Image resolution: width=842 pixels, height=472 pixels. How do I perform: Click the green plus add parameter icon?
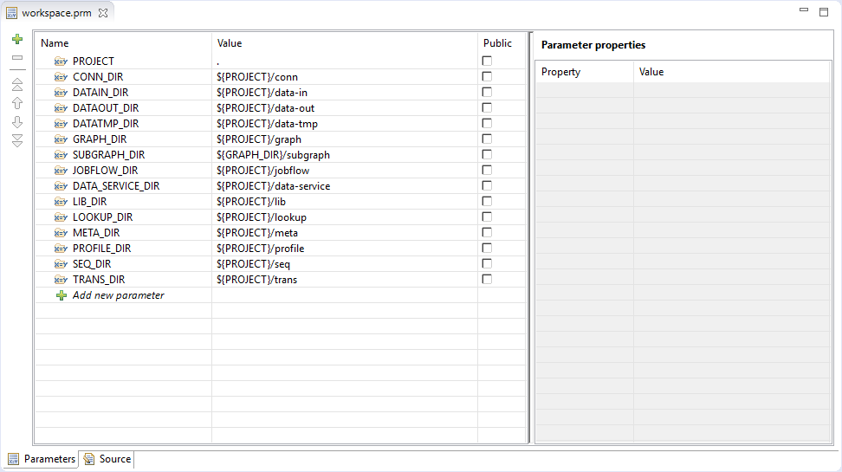click(x=16, y=39)
